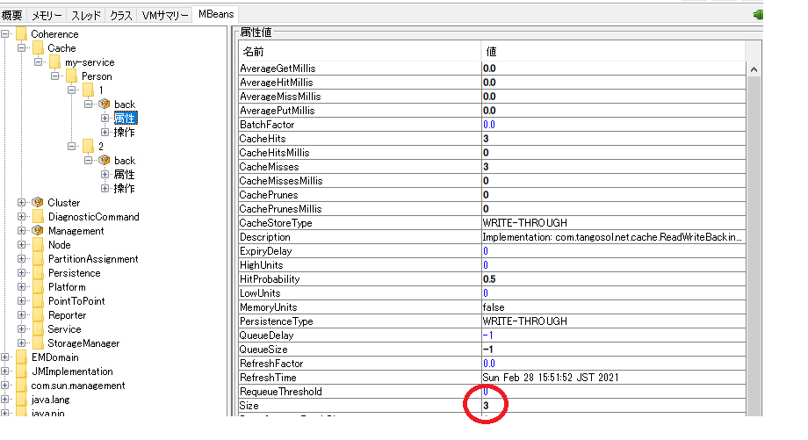The image size is (808, 440).
Task: Expand the Node tree entry
Action: (22, 245)
